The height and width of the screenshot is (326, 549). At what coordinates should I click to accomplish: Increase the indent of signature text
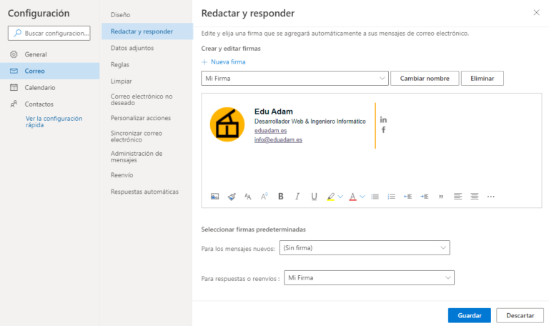[424, 197]
